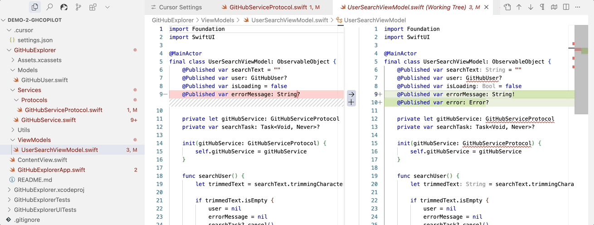
Task: Click 'func searchUser()' in right diff pane
Action: click(428, 176)
